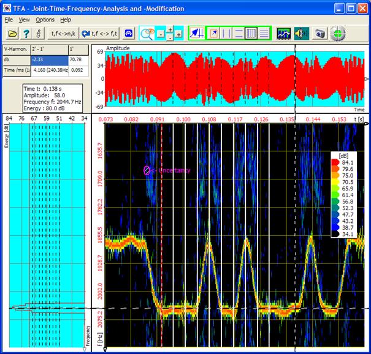The height and width of the screenshot is (354, 371).
Task: Click the 0.092 time value cell
Action: point(78,70)
